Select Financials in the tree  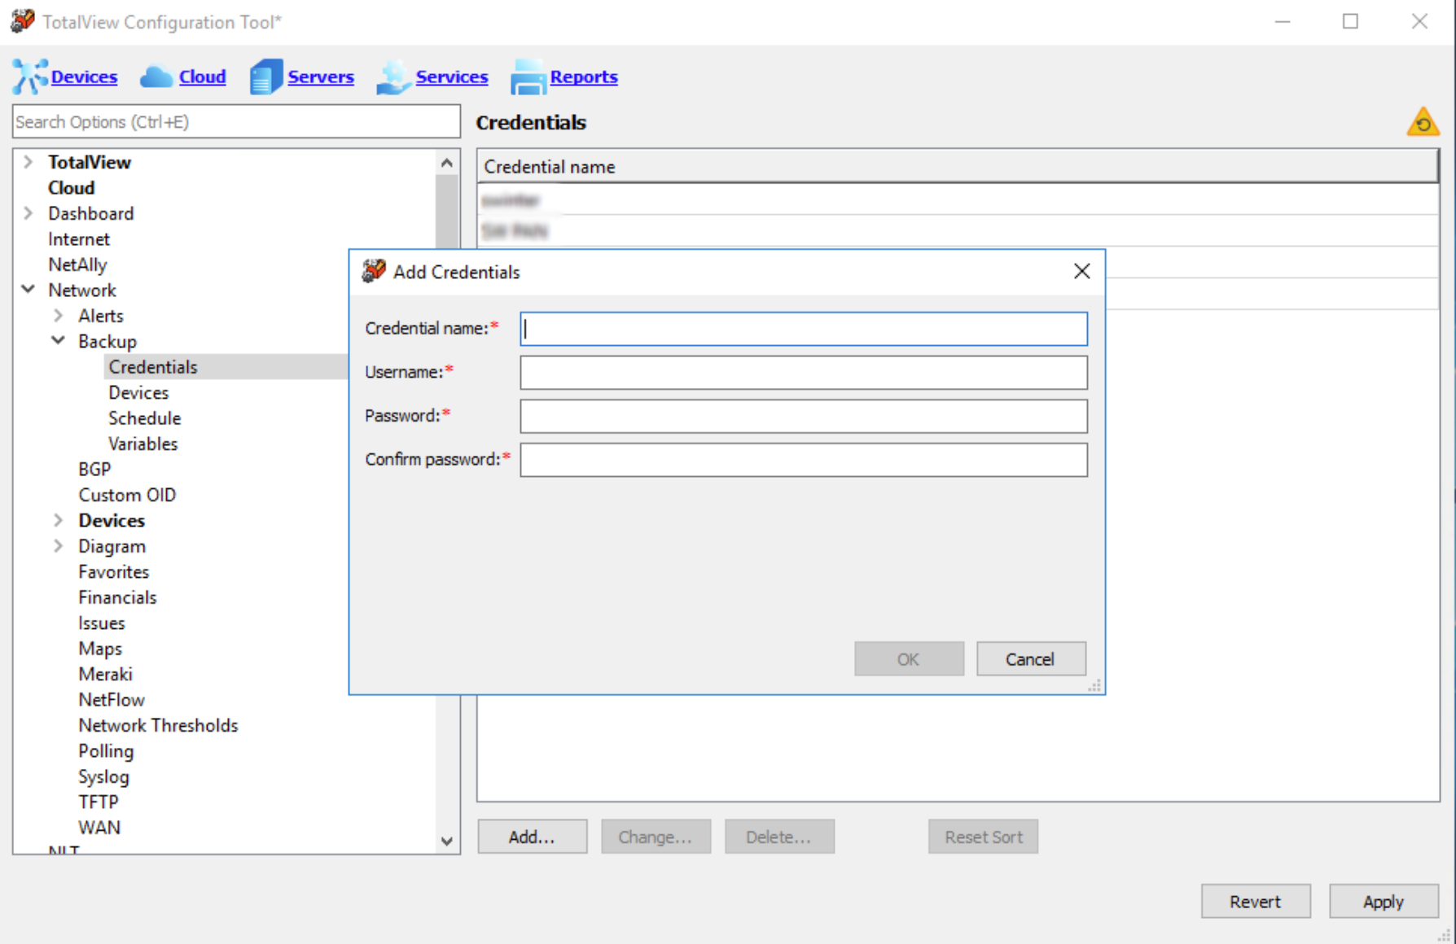tap(117, 597)
